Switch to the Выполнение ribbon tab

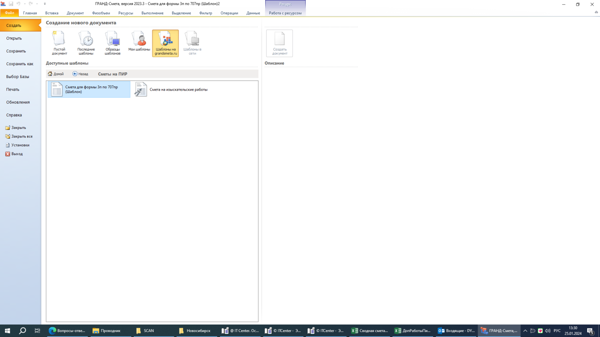pyautogui.click(x=152, y=13)
